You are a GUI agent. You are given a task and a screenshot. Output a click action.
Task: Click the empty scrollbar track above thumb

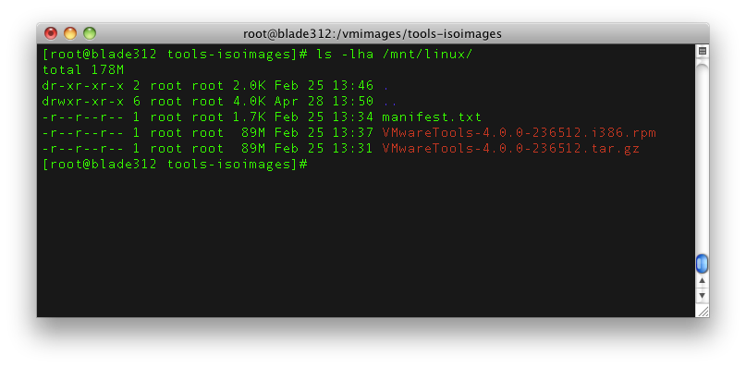[702, 157]
